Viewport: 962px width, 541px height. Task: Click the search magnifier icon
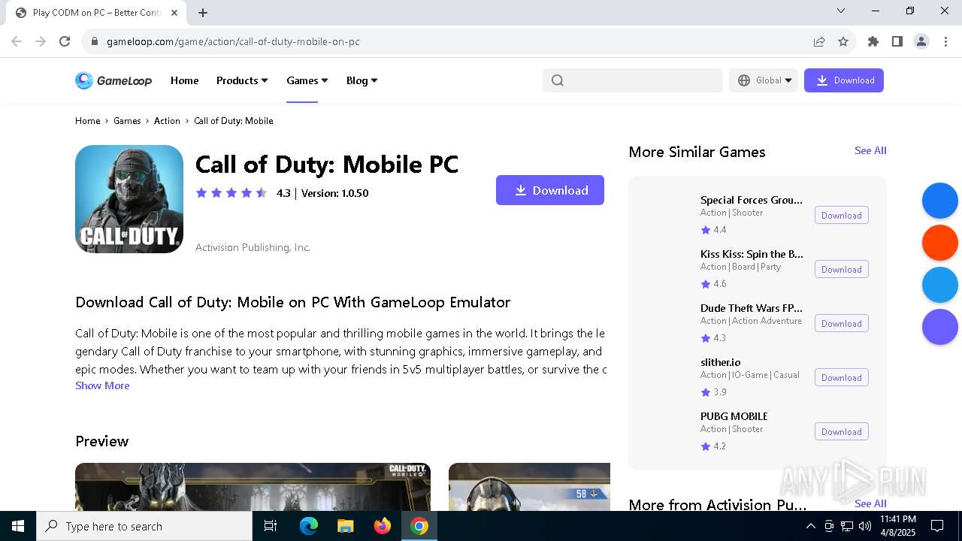[x=557, y=80]
